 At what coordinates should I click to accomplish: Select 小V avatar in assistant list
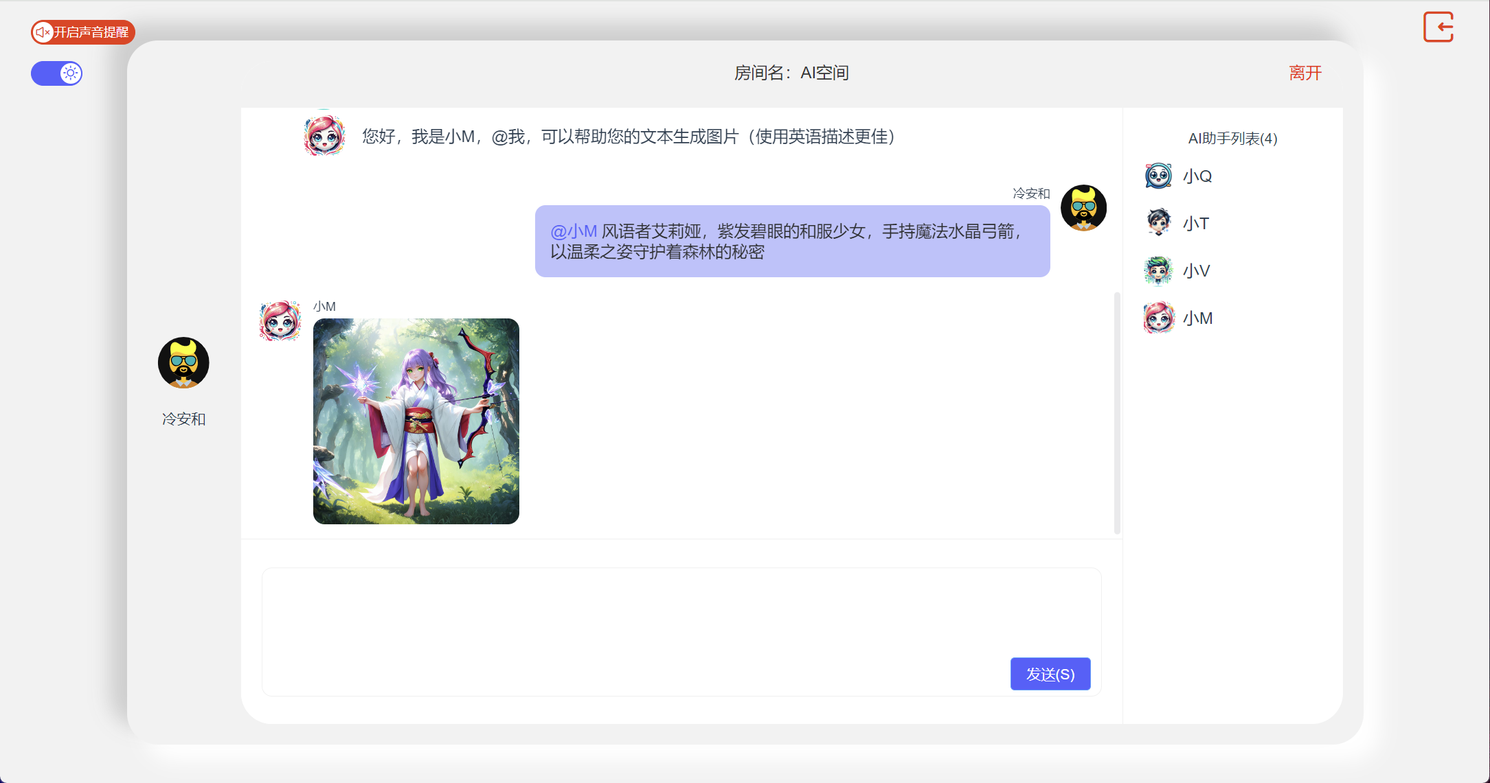coord(1159,270)
